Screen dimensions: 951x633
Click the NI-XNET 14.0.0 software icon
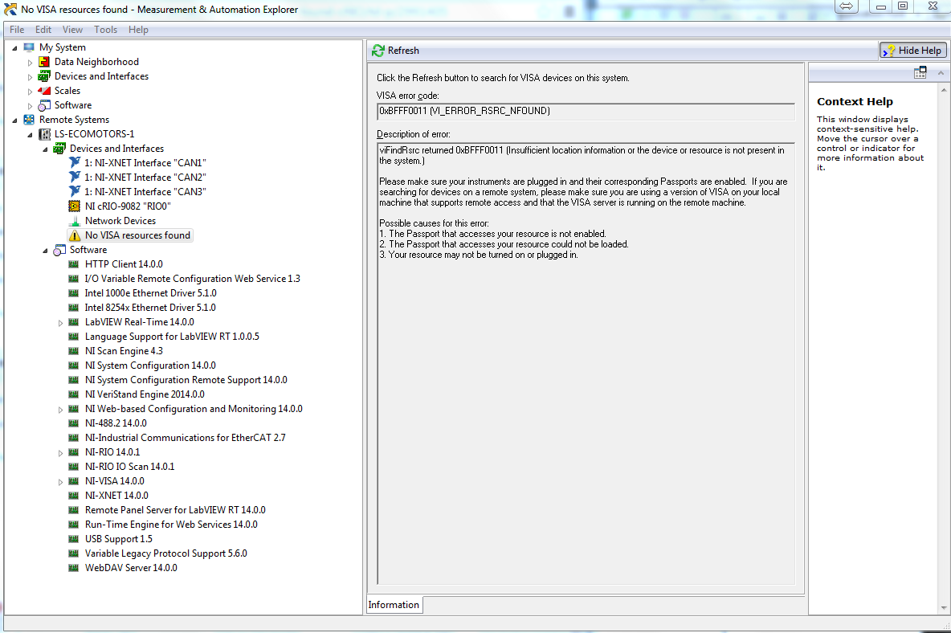point(73,496)
